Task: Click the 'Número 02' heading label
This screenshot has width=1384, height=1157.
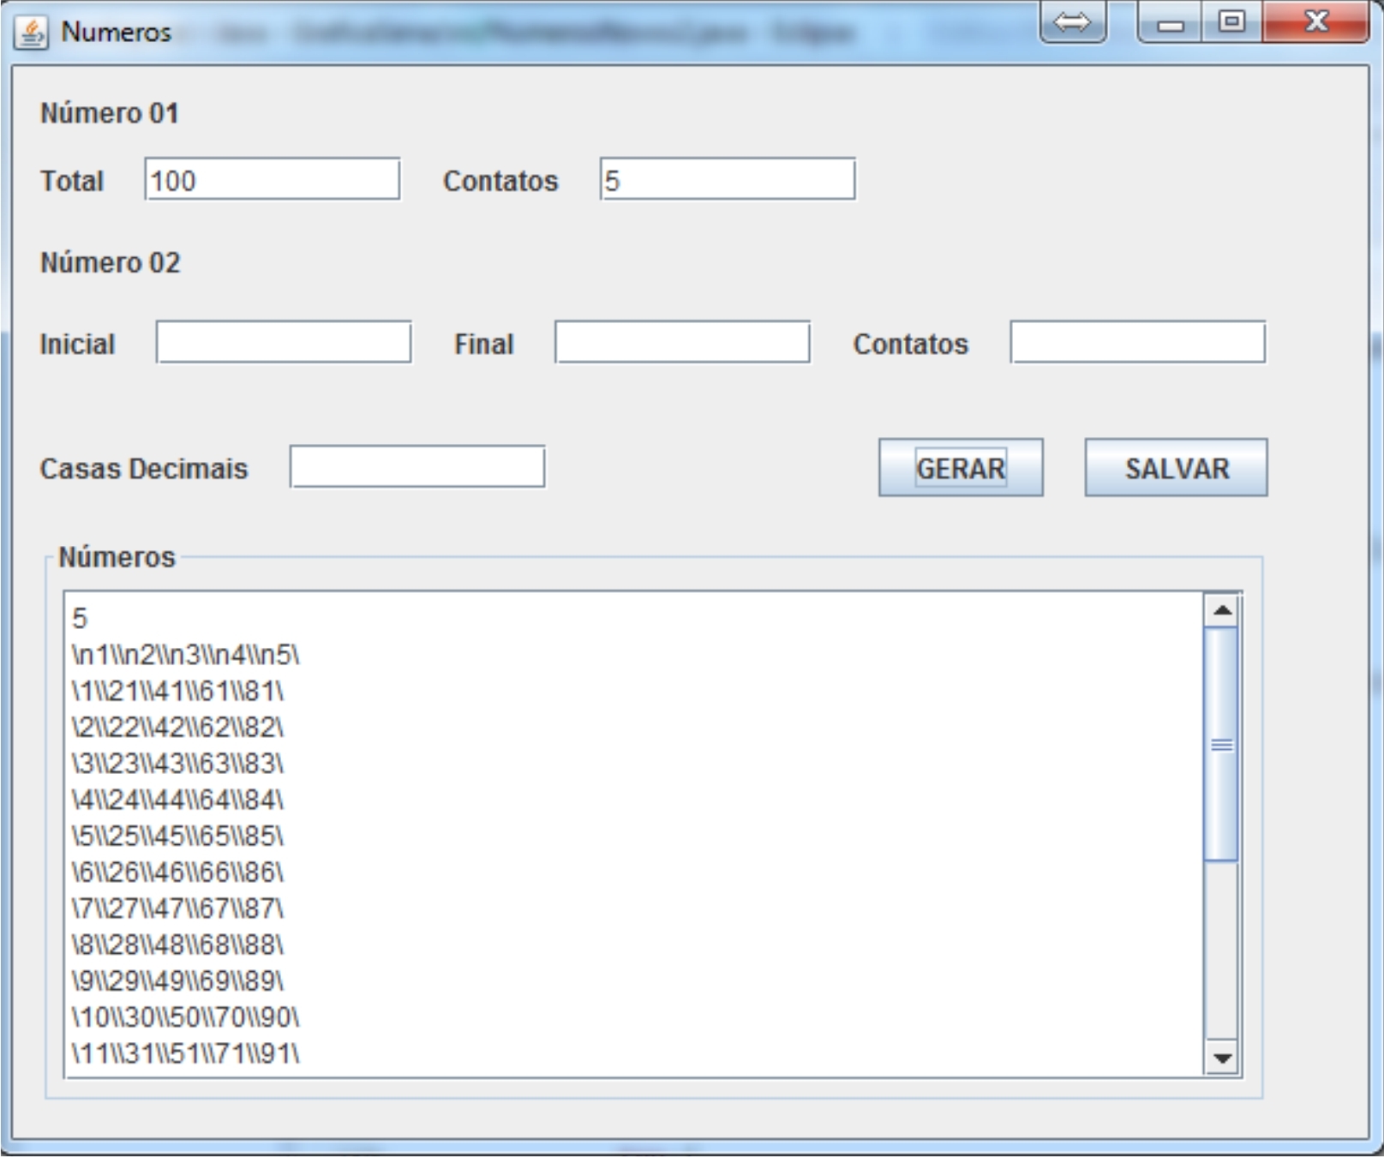Action: 111,262
